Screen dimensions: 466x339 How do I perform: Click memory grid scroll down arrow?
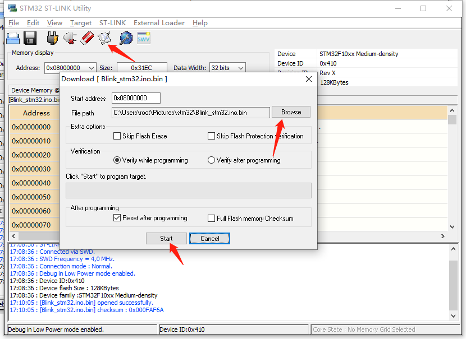452,227
